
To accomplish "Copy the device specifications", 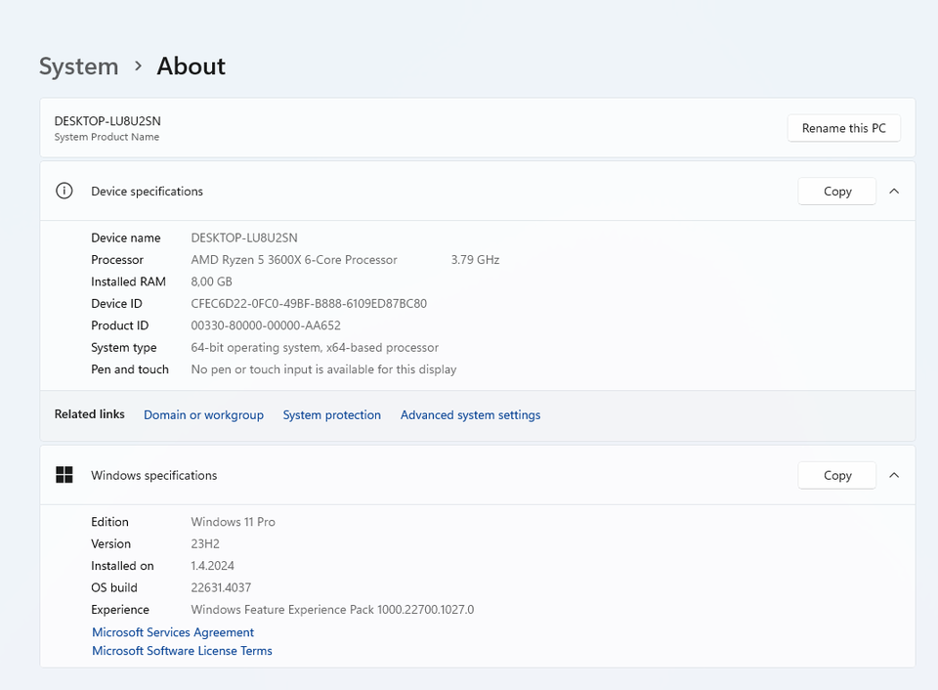I will point(836,192).
